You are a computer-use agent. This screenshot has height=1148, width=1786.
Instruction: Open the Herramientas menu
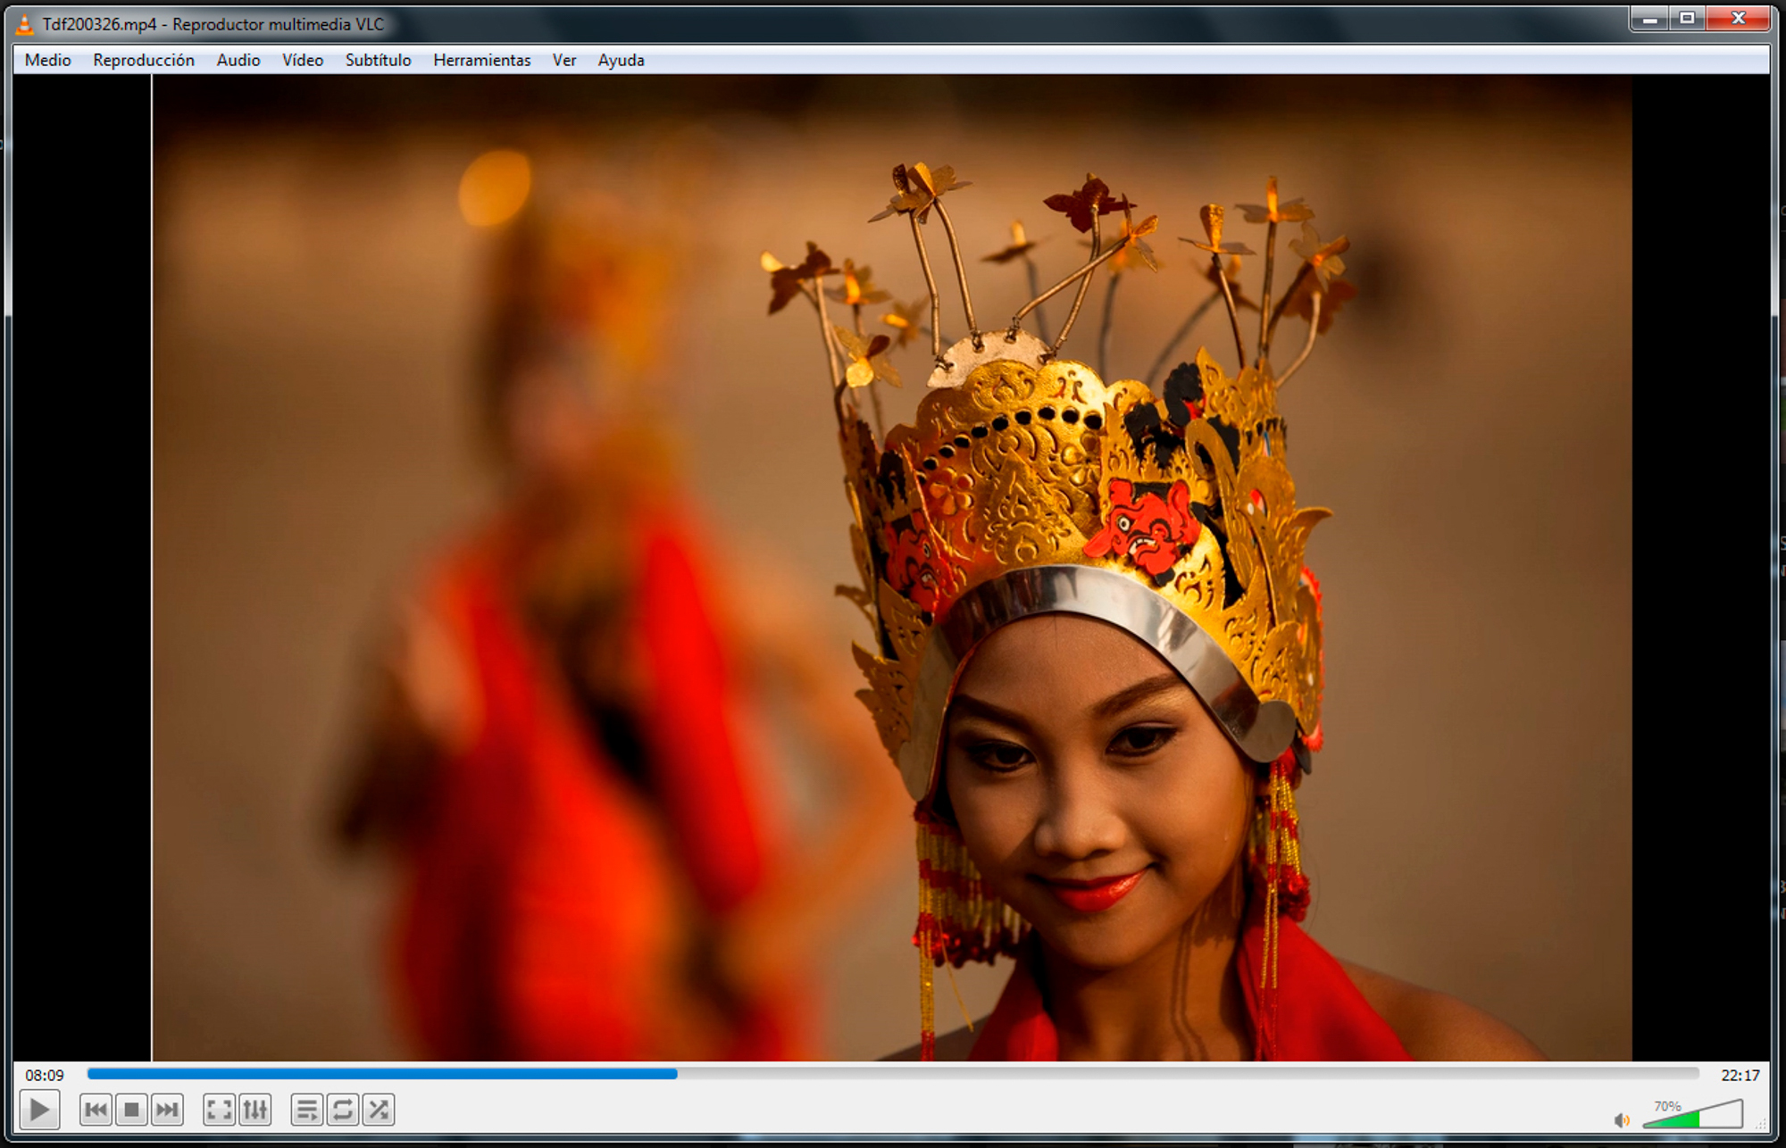tap(482, 60)
